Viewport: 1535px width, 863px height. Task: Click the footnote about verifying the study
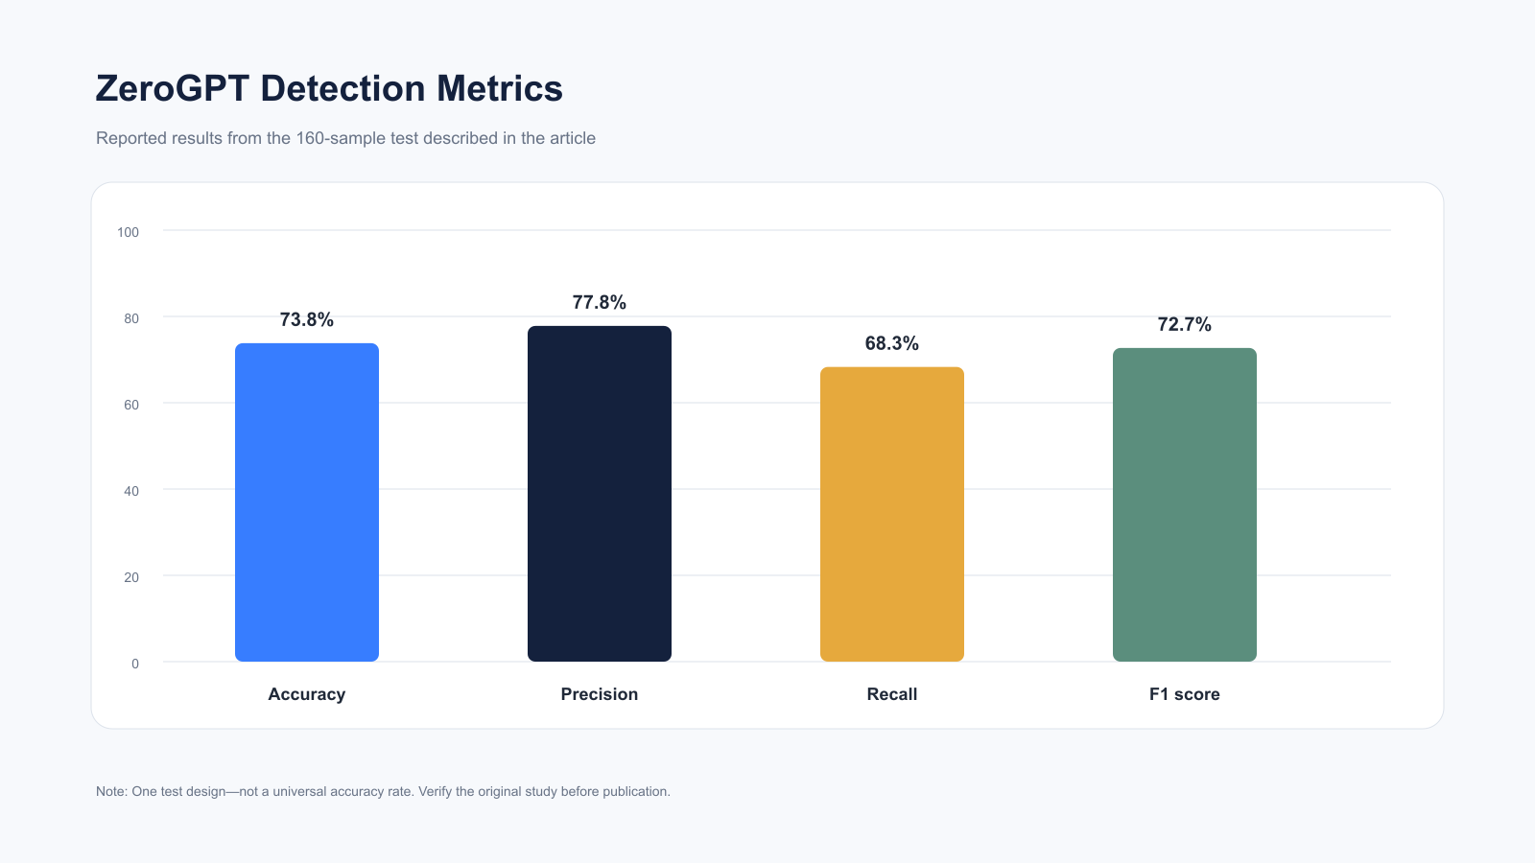coord(383,792)
